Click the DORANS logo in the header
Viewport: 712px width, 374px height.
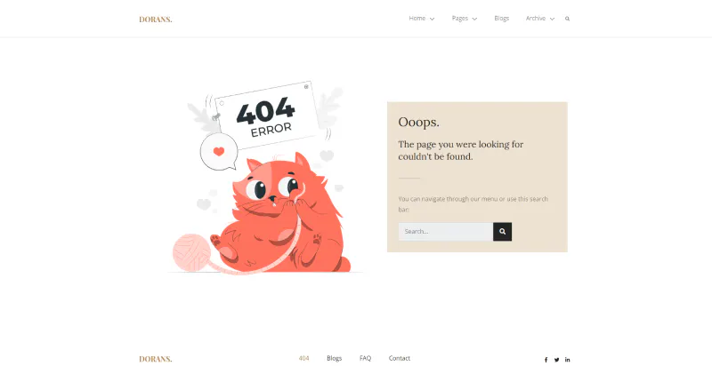click(x=155, y=20)
